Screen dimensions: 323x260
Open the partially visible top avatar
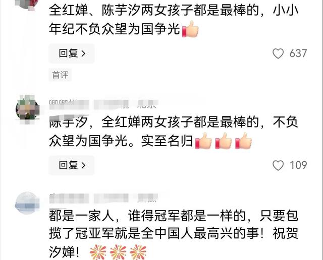(28, 4)
